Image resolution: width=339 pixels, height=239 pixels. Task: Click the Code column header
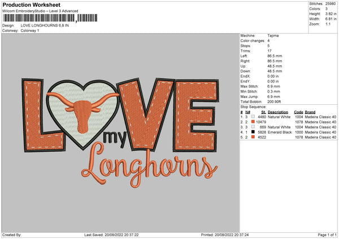click(x=298, y=112)
